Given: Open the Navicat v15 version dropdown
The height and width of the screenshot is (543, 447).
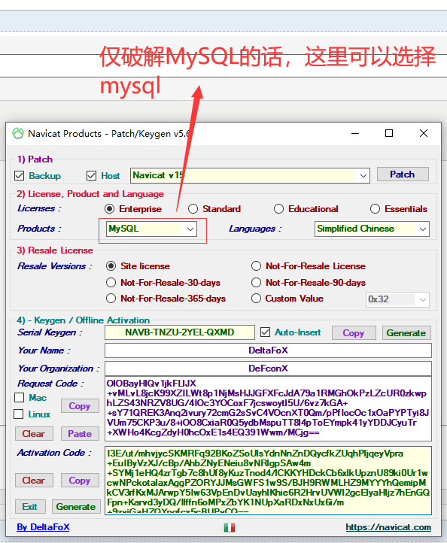Looking at the screenshot, I should [363, 175].
